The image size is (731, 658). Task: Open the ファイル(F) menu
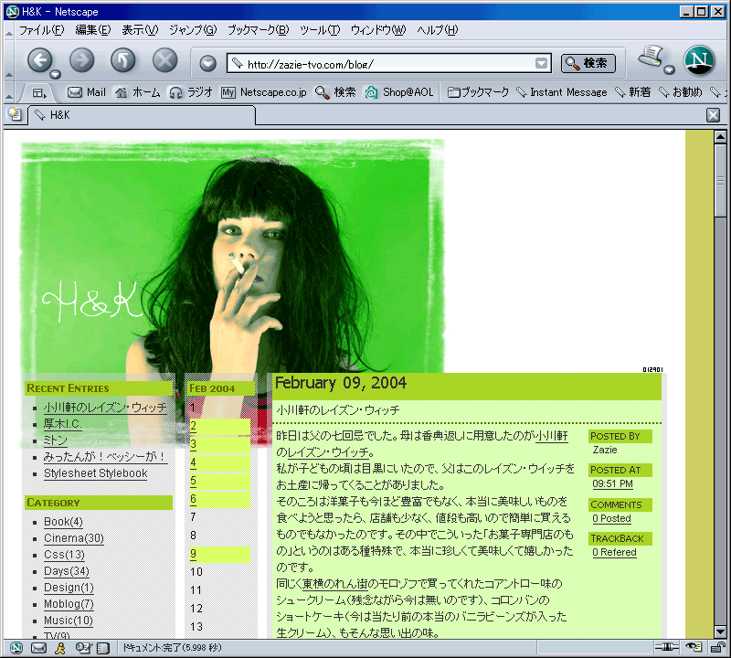click(41, 30)
